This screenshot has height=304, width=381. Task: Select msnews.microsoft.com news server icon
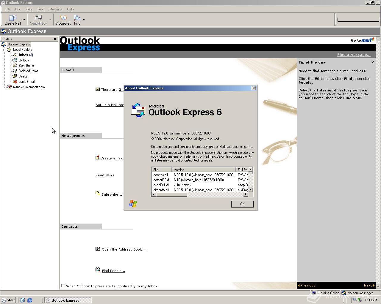point(9,87)
